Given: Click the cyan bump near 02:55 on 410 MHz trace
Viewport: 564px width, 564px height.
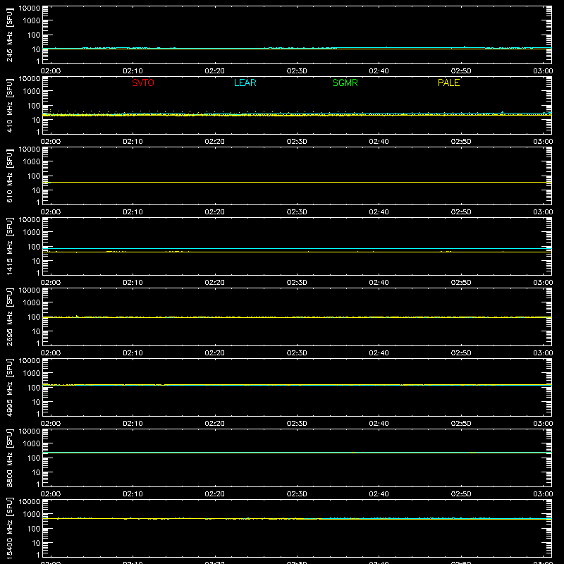Looking at the screenshot, I should tap(503, 113).
